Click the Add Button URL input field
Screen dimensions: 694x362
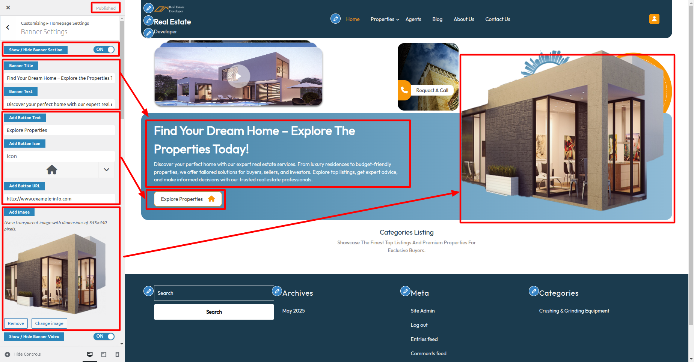coord(59,199)
